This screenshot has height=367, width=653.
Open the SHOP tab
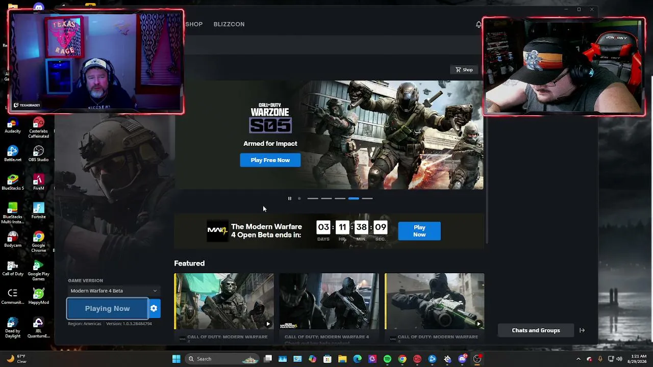194,24
